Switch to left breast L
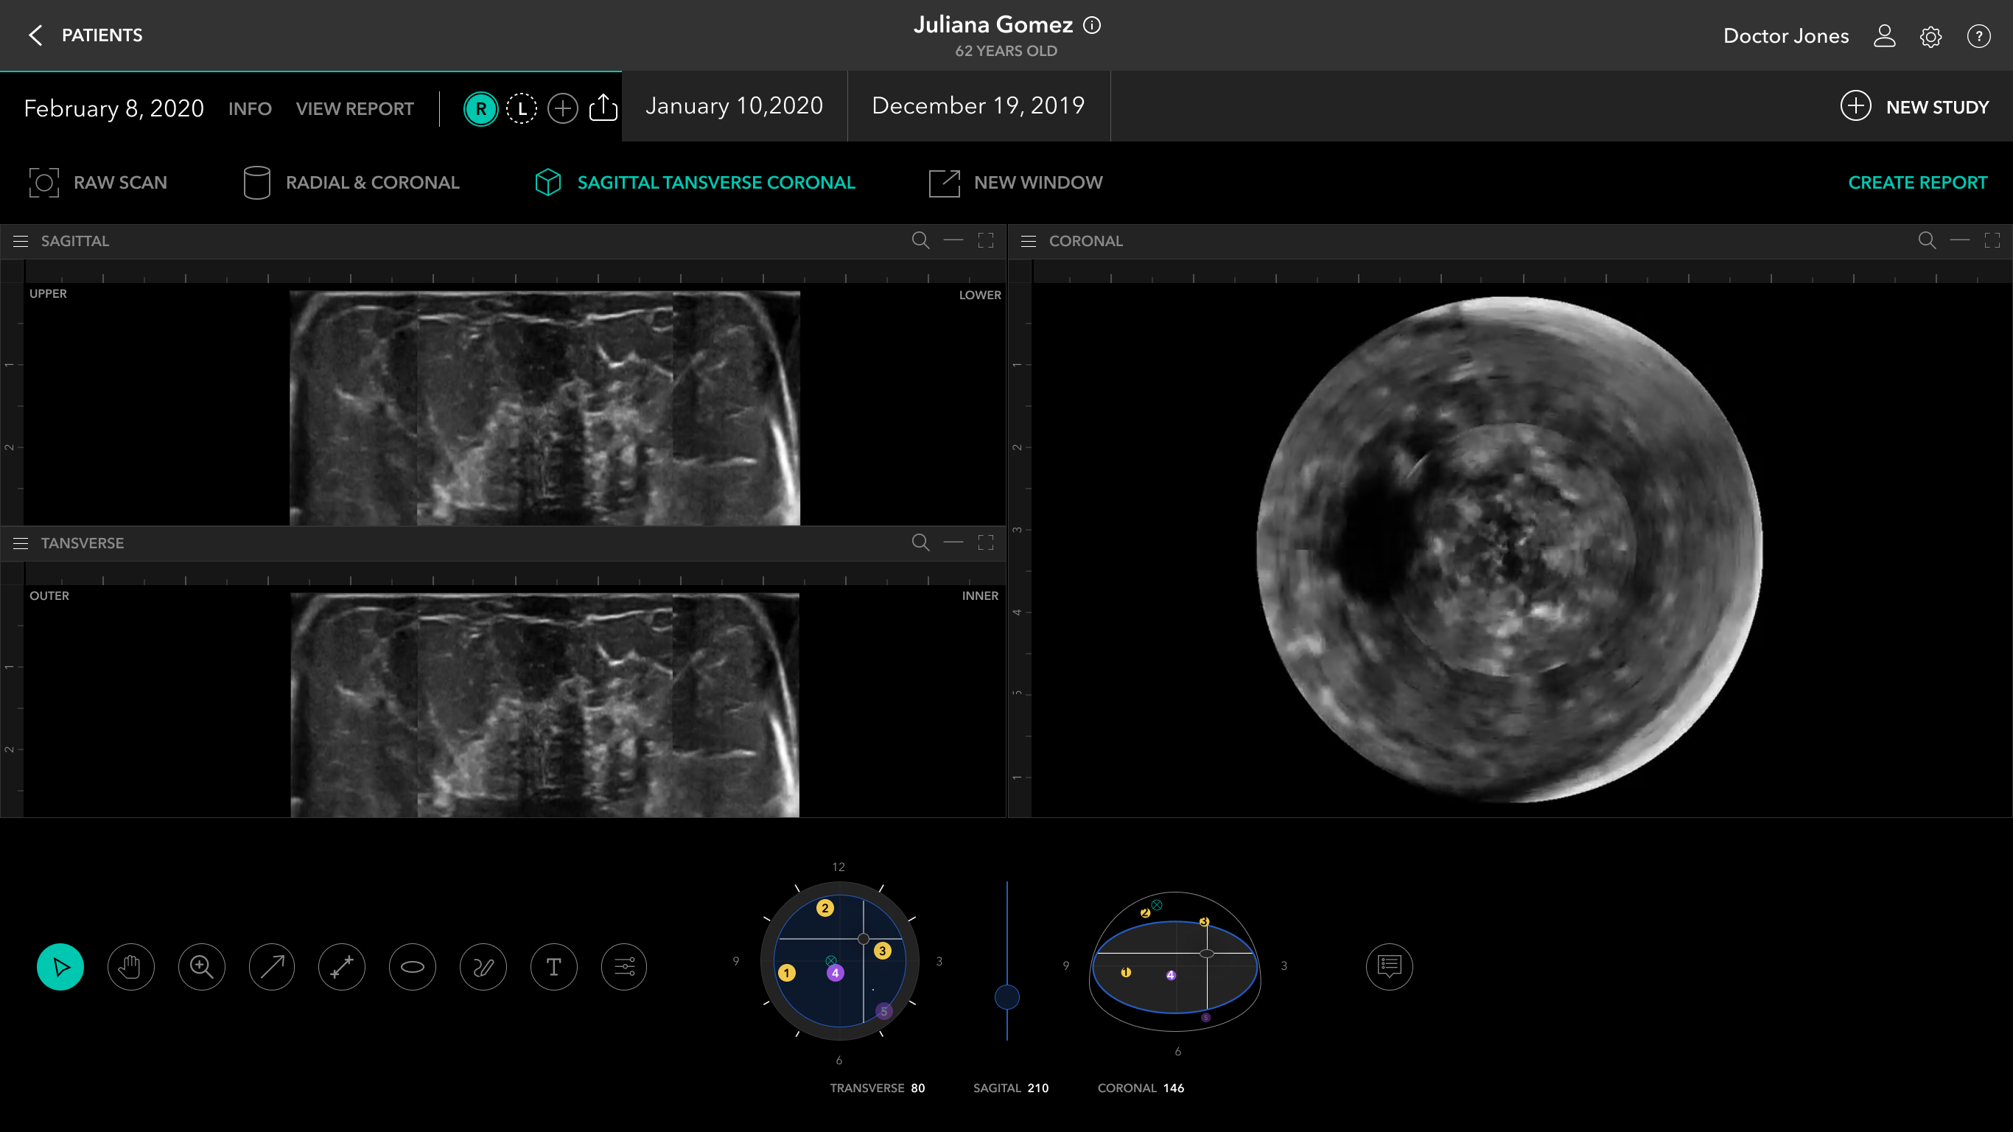Image resolution: width=2013 pixels, height=1132 pixels. [x=521, y=108]
